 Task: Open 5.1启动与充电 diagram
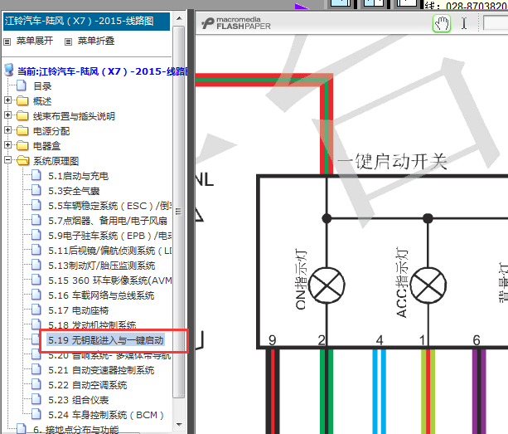click(79, 176)
